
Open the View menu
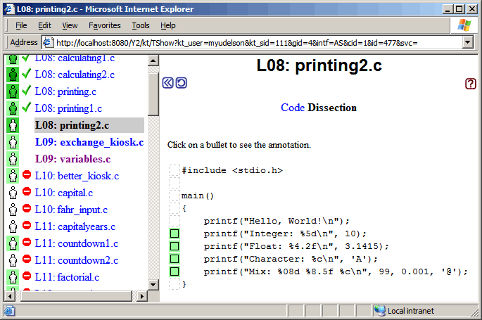(x=70, y=25)
